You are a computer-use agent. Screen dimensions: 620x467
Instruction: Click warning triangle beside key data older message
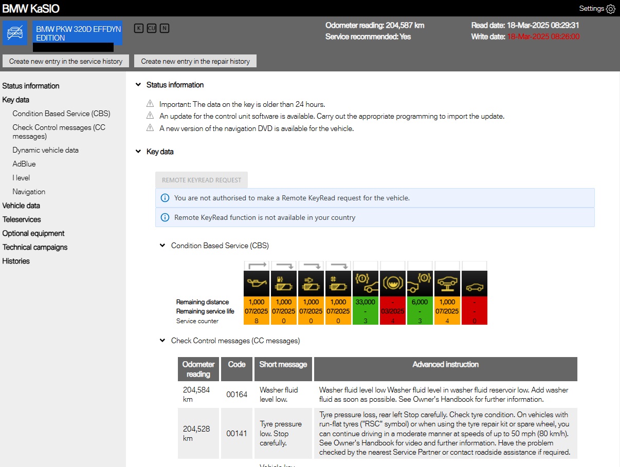(150, 104)
